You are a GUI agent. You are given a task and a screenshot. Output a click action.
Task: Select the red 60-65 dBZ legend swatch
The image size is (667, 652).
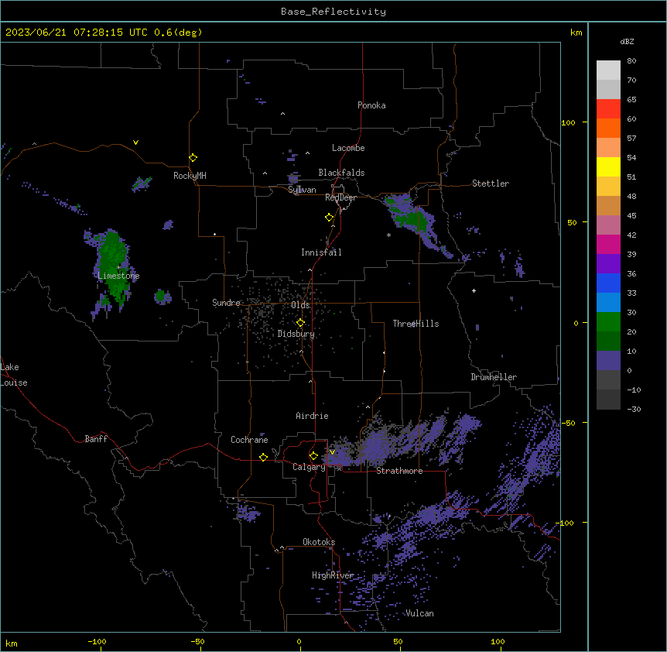point(608,108)
